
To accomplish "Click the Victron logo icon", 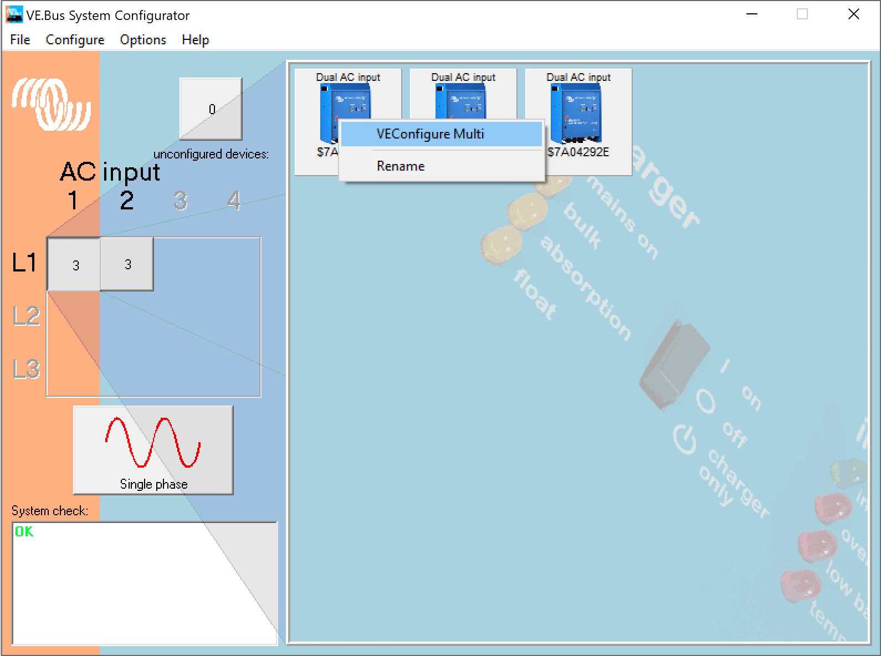I will 52,104.
